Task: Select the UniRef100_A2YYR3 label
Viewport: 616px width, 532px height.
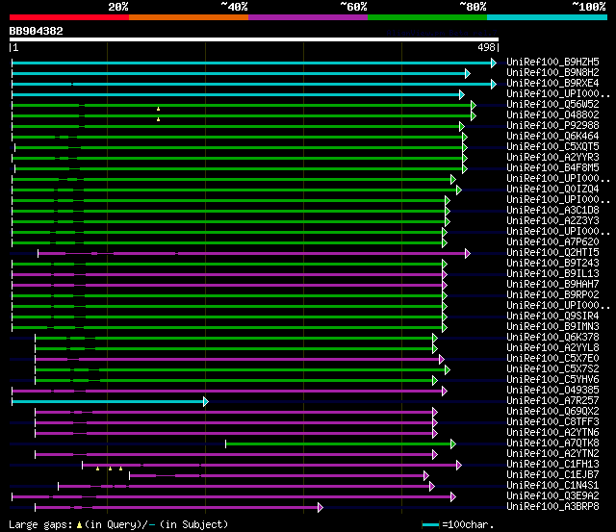Action: click(552, 158)
